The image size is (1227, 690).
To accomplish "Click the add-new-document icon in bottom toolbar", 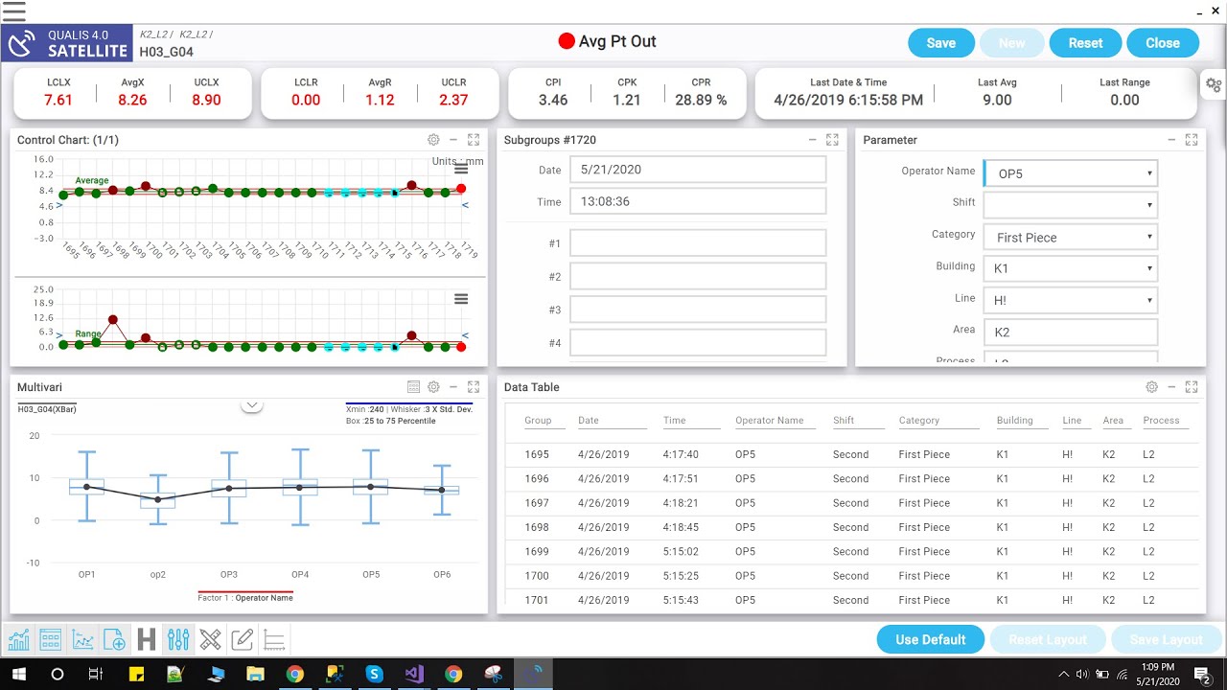I will point(115,639).
